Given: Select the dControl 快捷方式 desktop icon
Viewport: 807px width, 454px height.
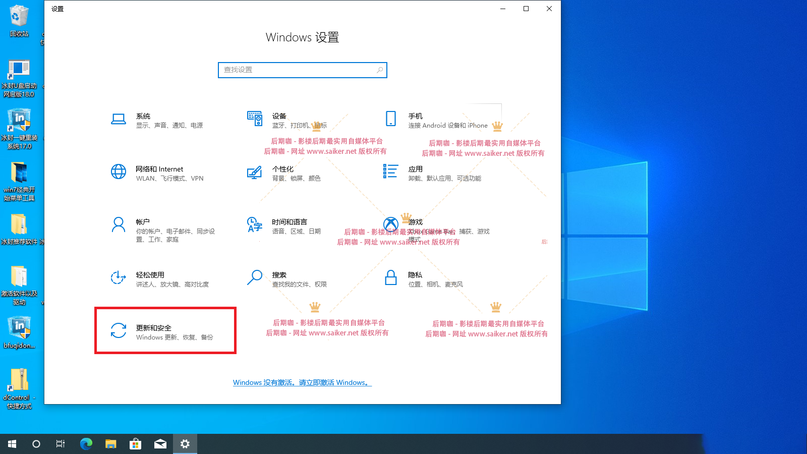Looking at the screenshot, I should click(19, 389).
